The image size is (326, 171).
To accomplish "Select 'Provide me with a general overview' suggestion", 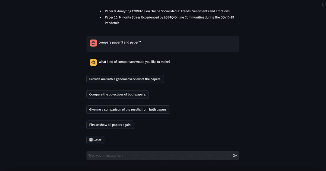I will [x=125, y=79].
